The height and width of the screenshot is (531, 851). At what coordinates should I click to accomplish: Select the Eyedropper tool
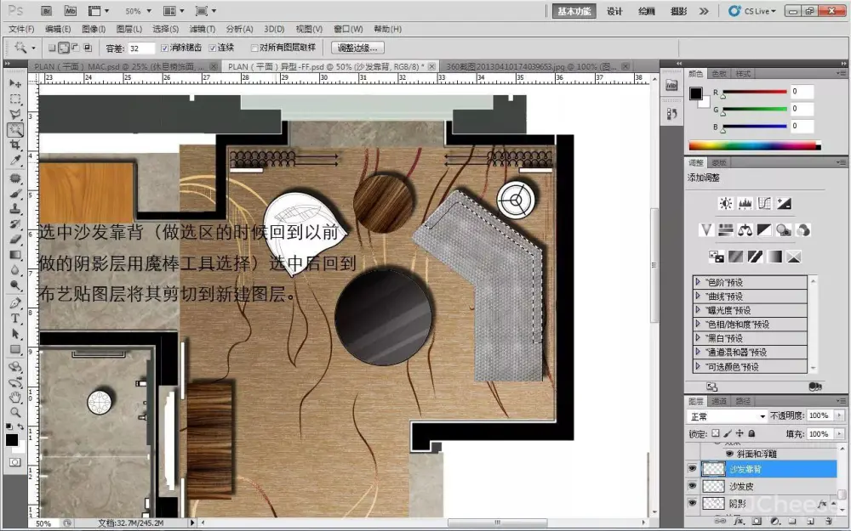15,161
